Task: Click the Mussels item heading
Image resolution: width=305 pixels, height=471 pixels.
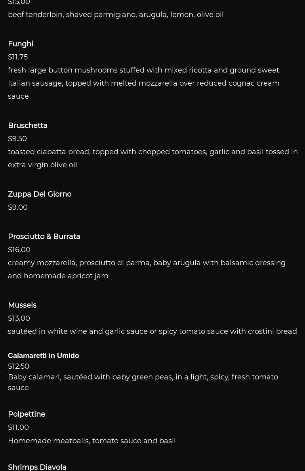Action: click(22, 305)
